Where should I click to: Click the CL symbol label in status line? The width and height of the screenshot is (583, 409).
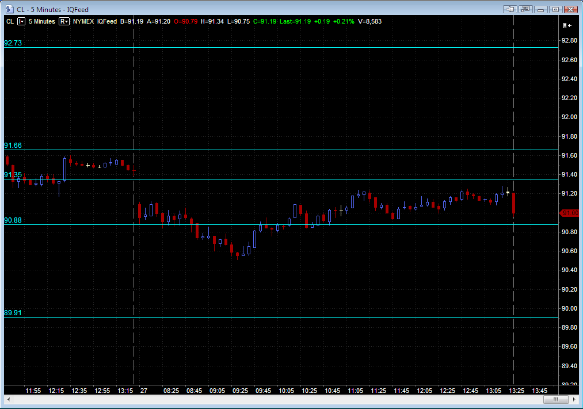pyautogui.click(x=10, y=21)
